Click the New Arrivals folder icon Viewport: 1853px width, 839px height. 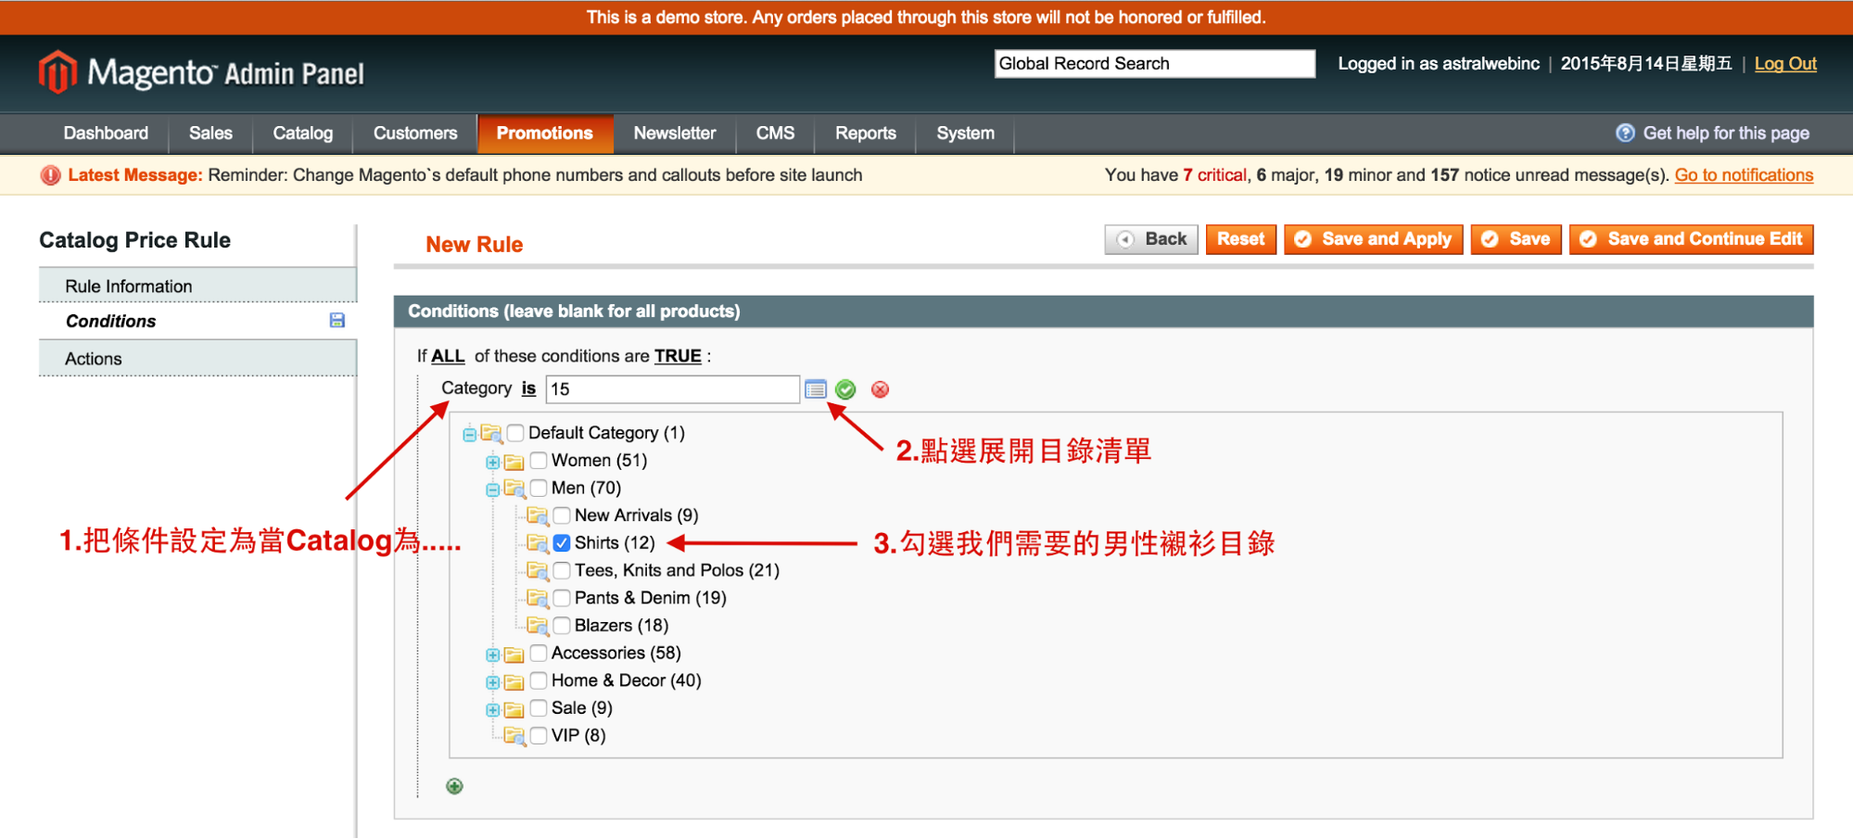click(538, 515)
